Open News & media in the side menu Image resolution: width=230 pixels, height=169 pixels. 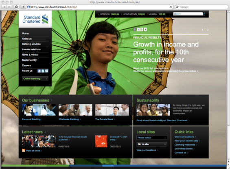30,55
